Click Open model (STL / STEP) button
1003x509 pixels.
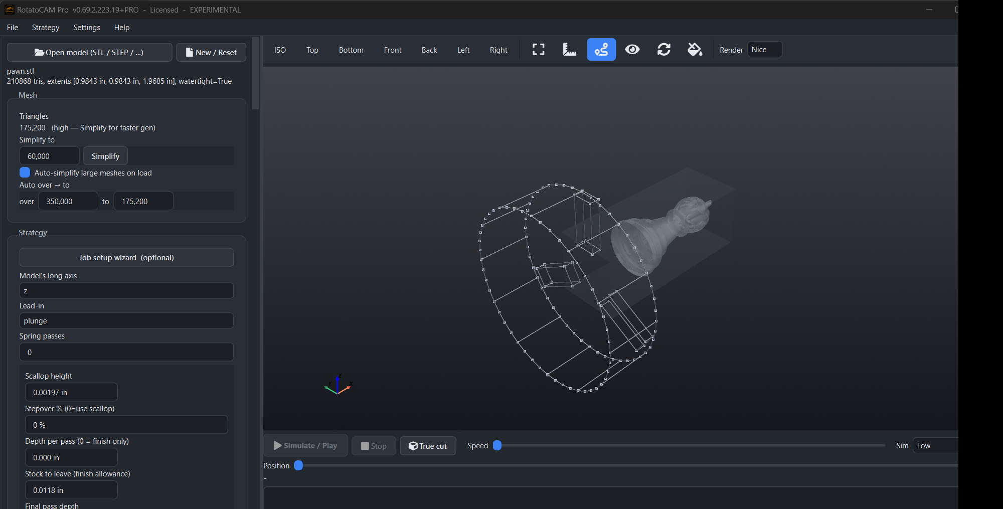[89, 53]
